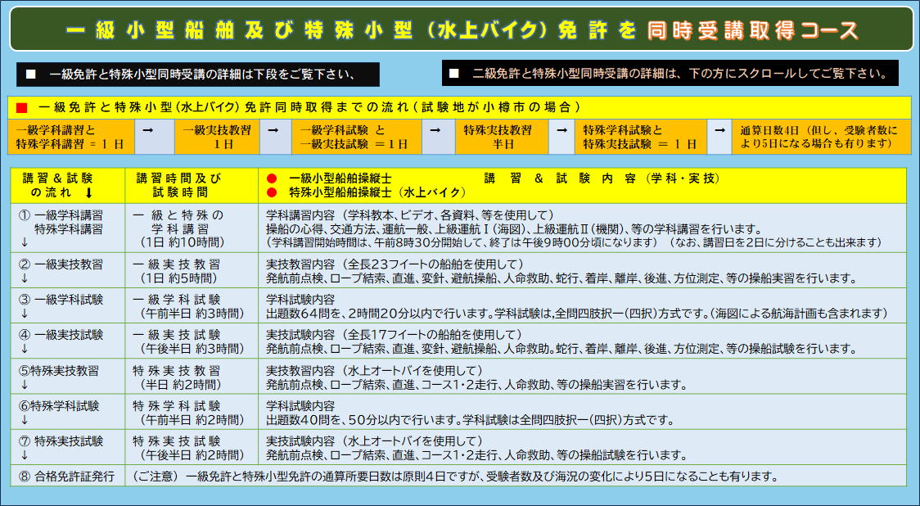Click the arrow after the 一級実技教習 1日 flow box
This screenshot has width=920, height=506.
[273, 130]
